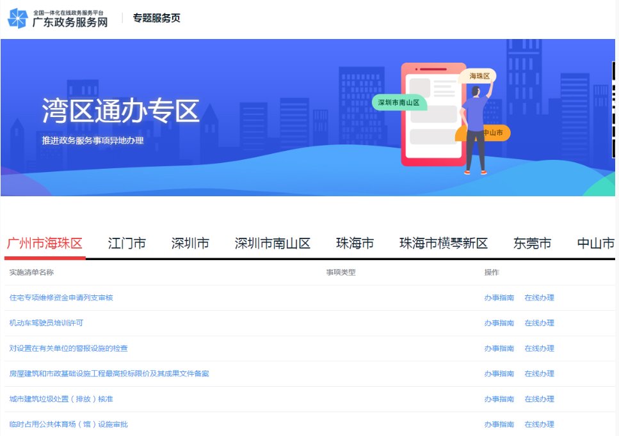Click 在线办理 for 机动车驾驶员培训许可
The width and height of the screenshot is (619, 436).
click(539, 323)
